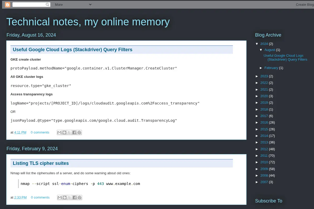Focus the navbar search input field
314x209 pixels.
(x=29, y=4)
